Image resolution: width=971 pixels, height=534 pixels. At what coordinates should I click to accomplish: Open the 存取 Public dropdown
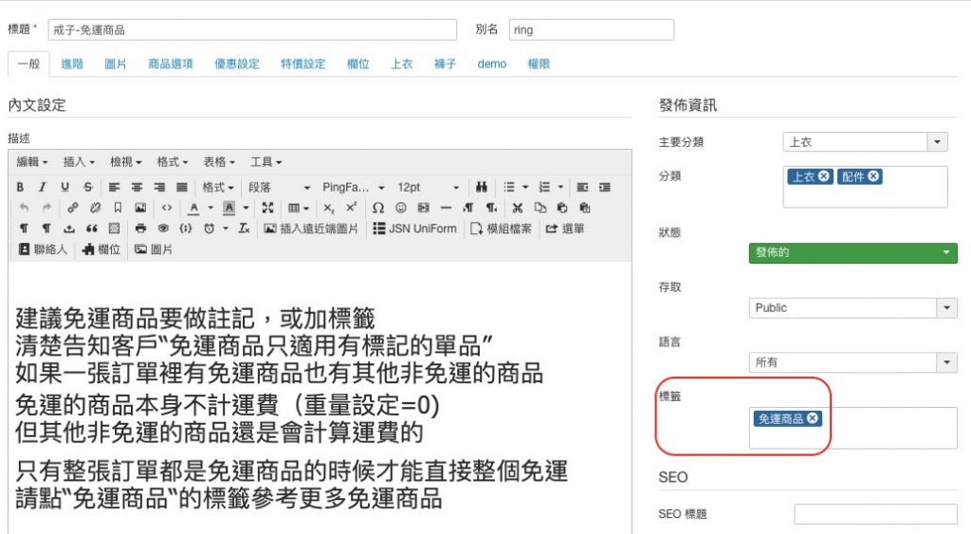[946, 307]
